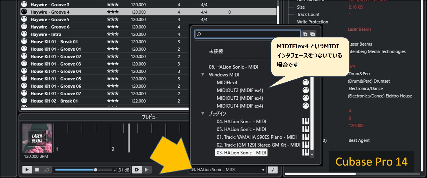The image size is (427, 178).
Task: Click MIDI loop icon for Haywire - Groove 4
Action: click(x=24, y=12)
